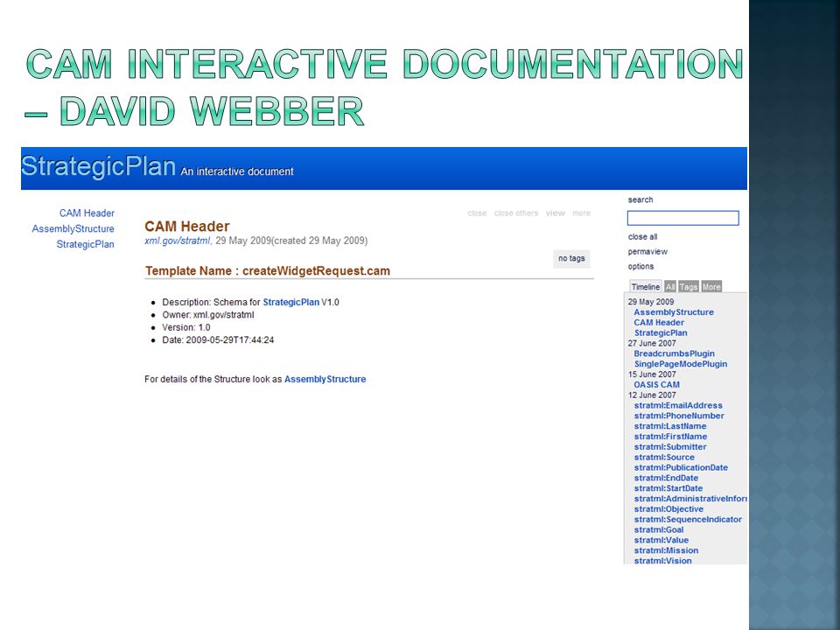The image size is (840, 630).
Task: Open AssemblyStructure in timeline list
Action: [674, 312]
